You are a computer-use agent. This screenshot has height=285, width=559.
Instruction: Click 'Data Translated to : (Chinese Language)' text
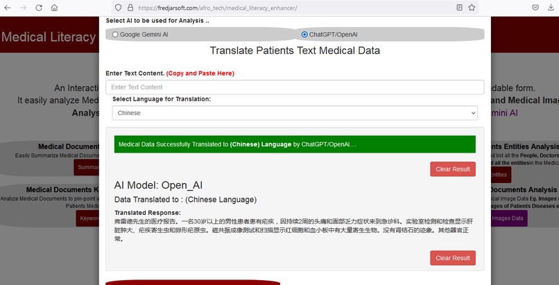click(x=185, y=200)
